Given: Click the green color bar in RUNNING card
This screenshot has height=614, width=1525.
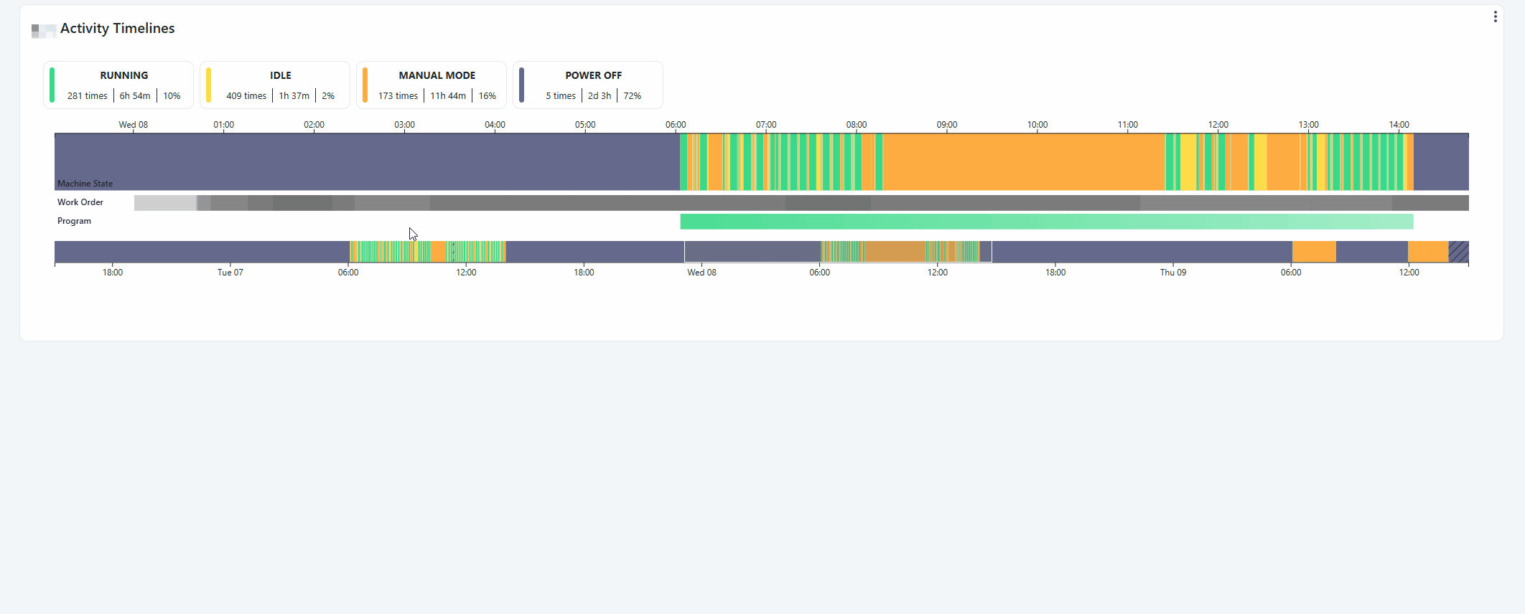Looking at the screenshot, I should point(52,85).
